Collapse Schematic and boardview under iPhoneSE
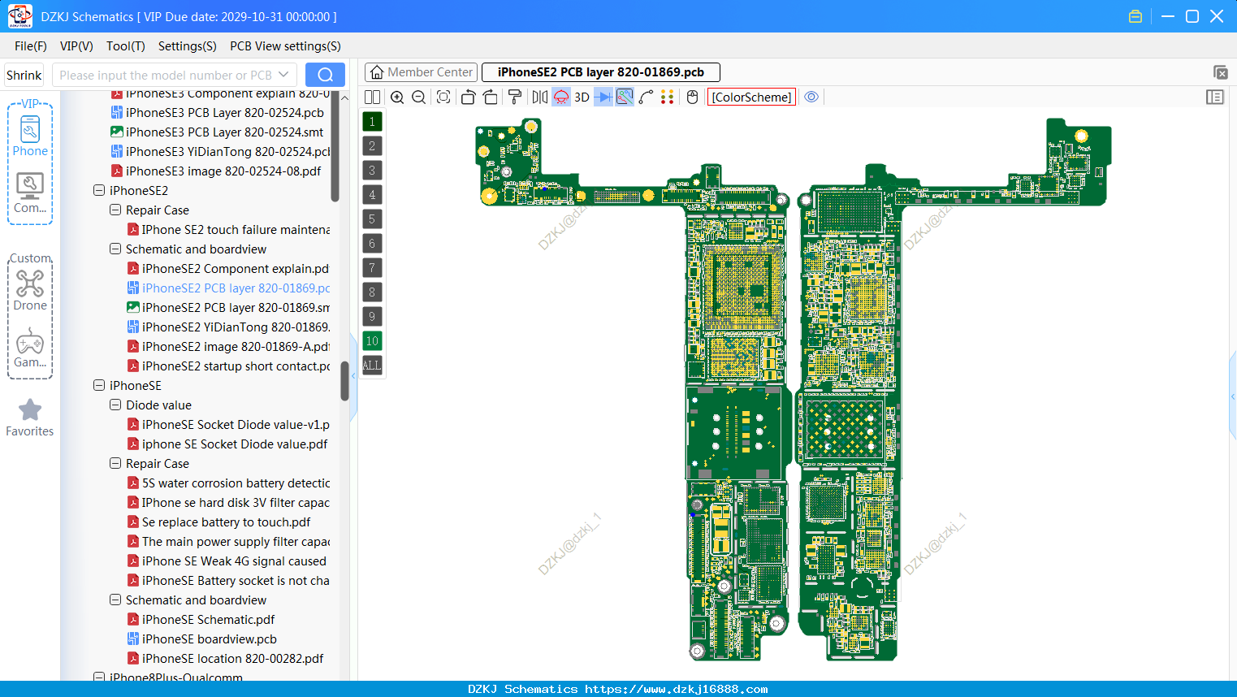 [115, 600]
